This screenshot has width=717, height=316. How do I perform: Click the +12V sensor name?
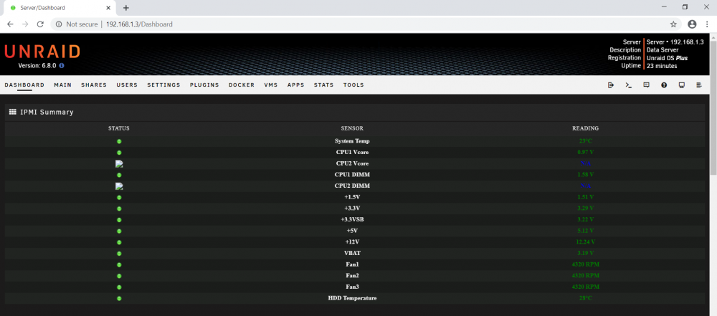pyautogui.click(x=352, y=242)
